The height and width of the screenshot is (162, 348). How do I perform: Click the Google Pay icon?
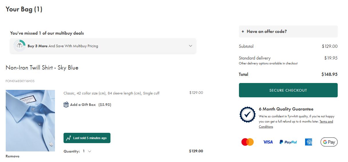click(x=329, y=142)
